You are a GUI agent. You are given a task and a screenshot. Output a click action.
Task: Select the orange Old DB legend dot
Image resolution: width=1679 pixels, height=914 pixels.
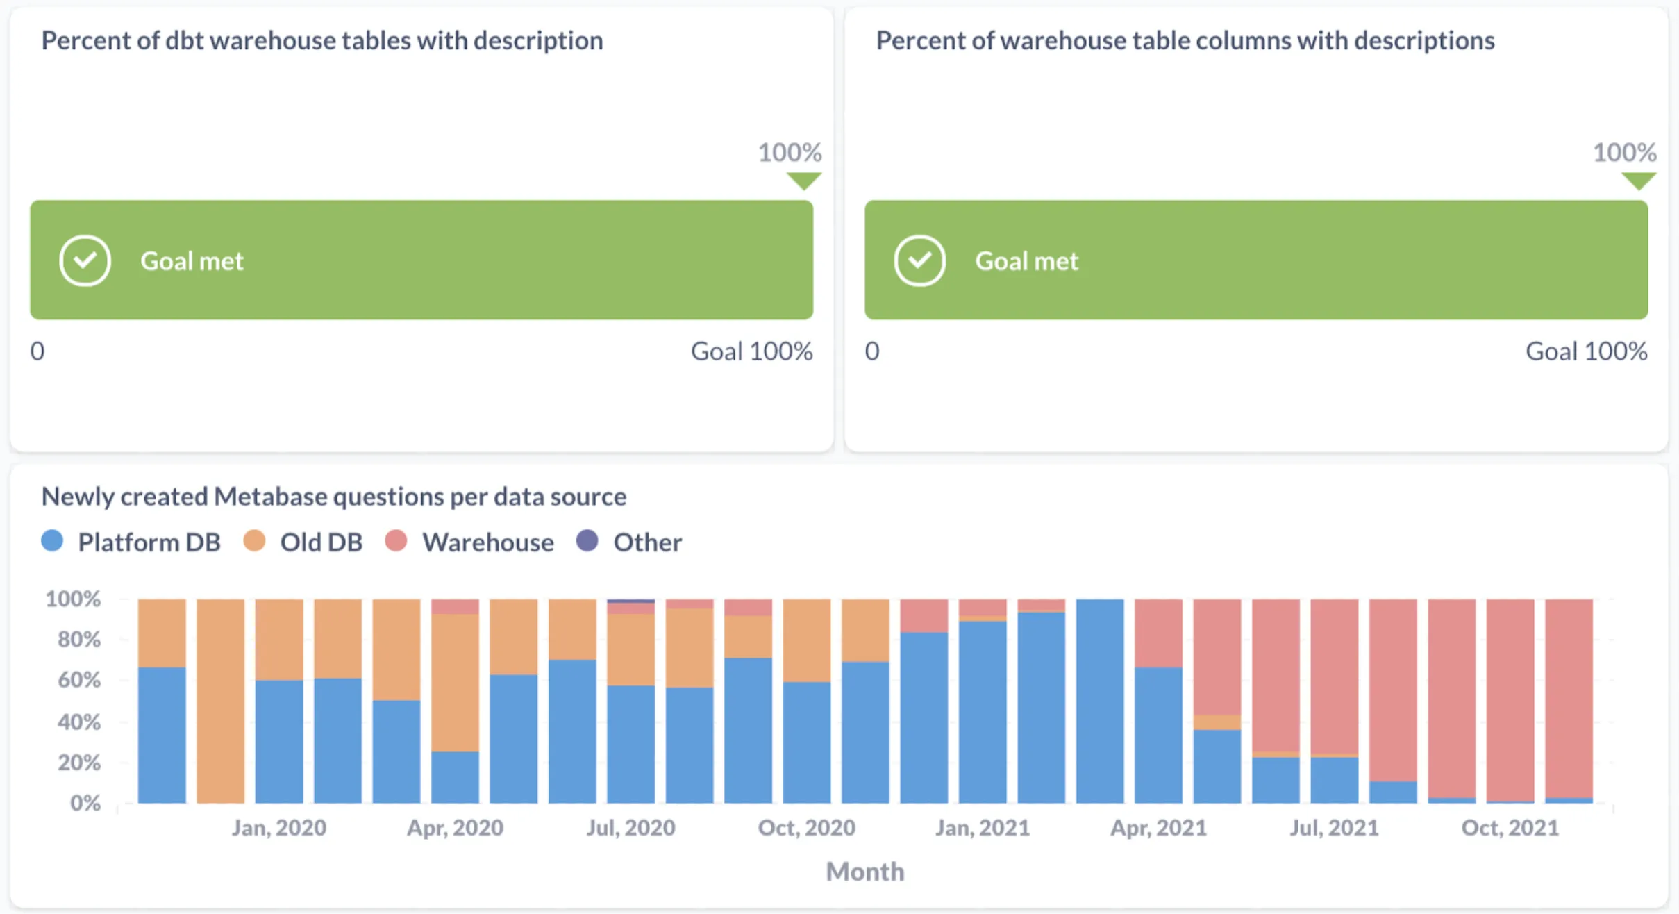coord(255,542)
